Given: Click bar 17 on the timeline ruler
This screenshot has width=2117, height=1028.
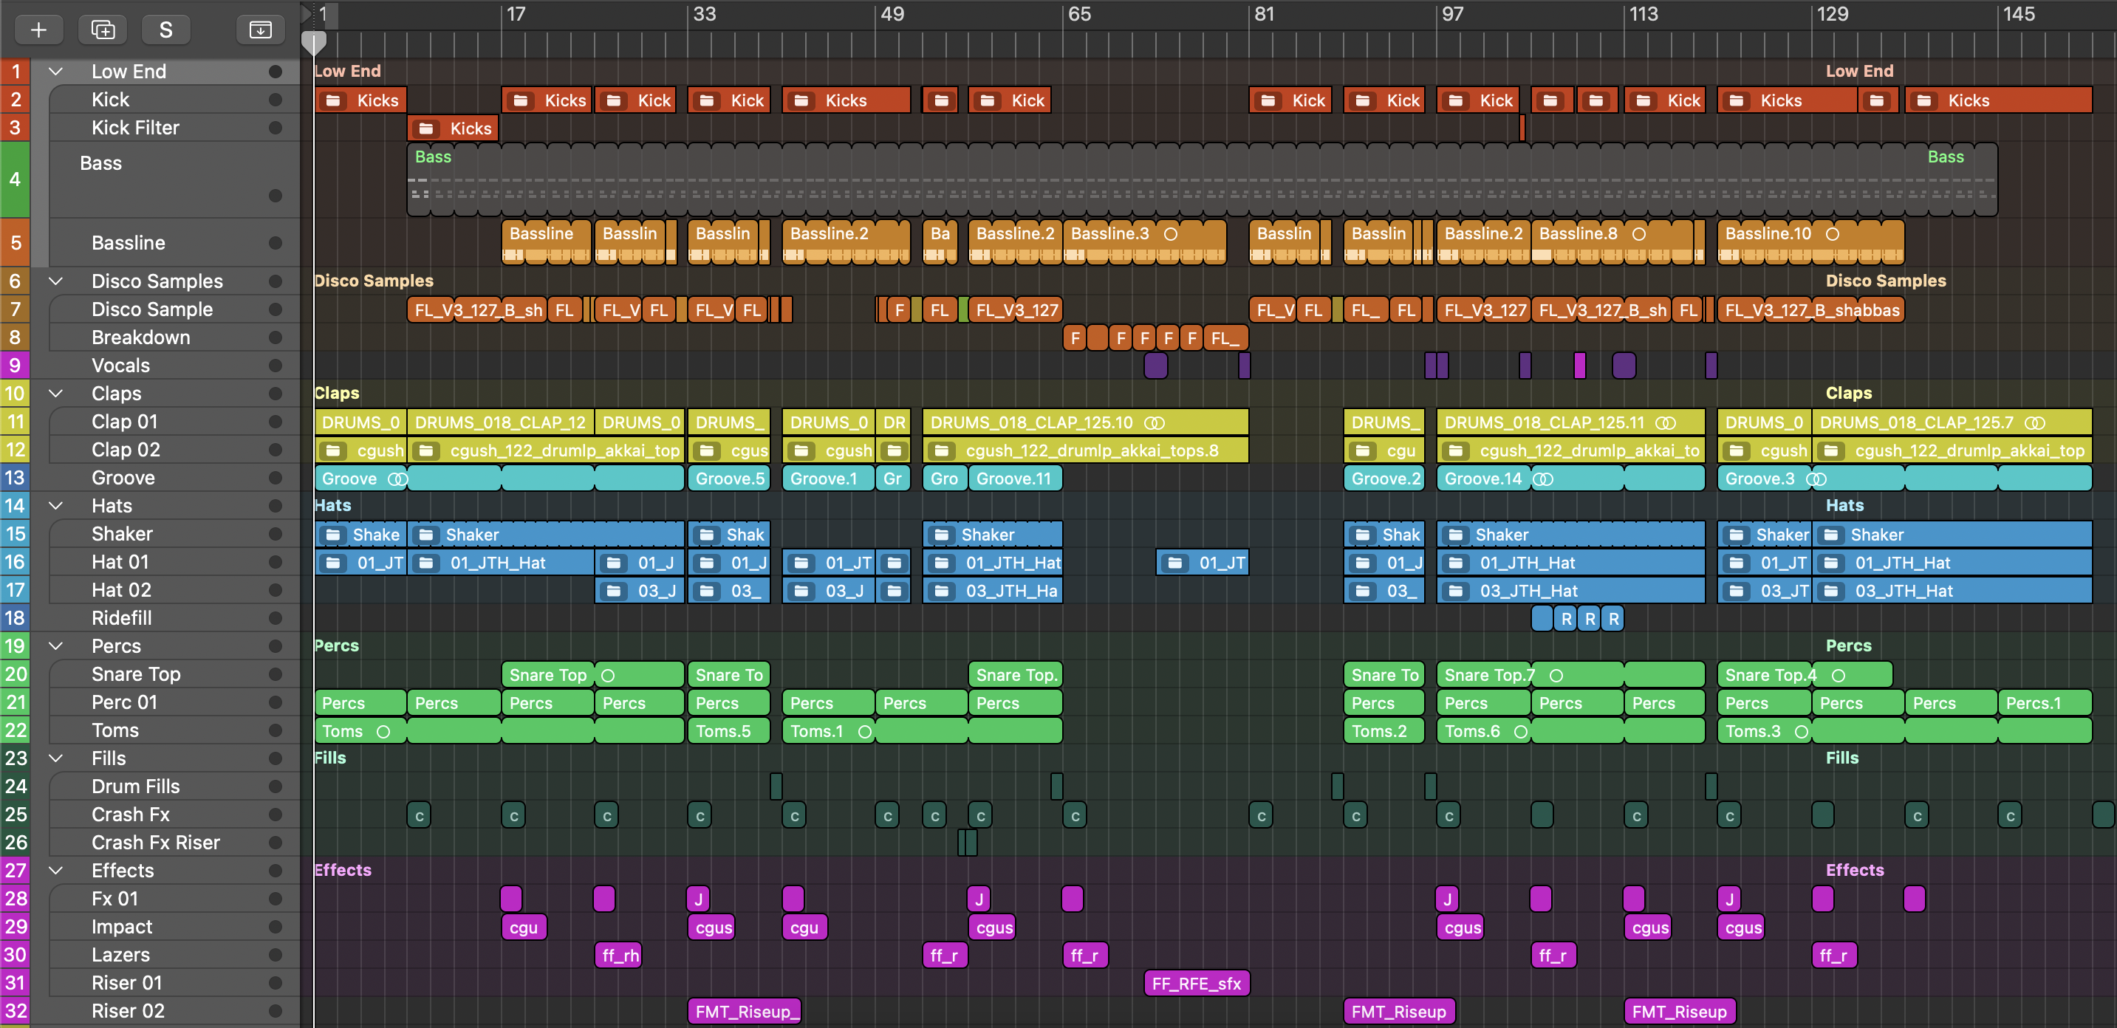Looking at the screenshot, I should (x=516, y=14).
